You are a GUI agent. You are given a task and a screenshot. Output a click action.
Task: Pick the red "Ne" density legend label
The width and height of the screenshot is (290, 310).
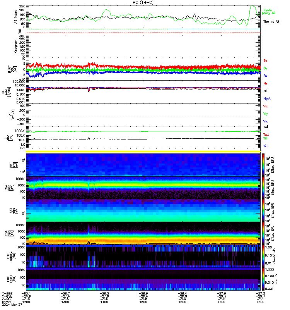point(265,83)
